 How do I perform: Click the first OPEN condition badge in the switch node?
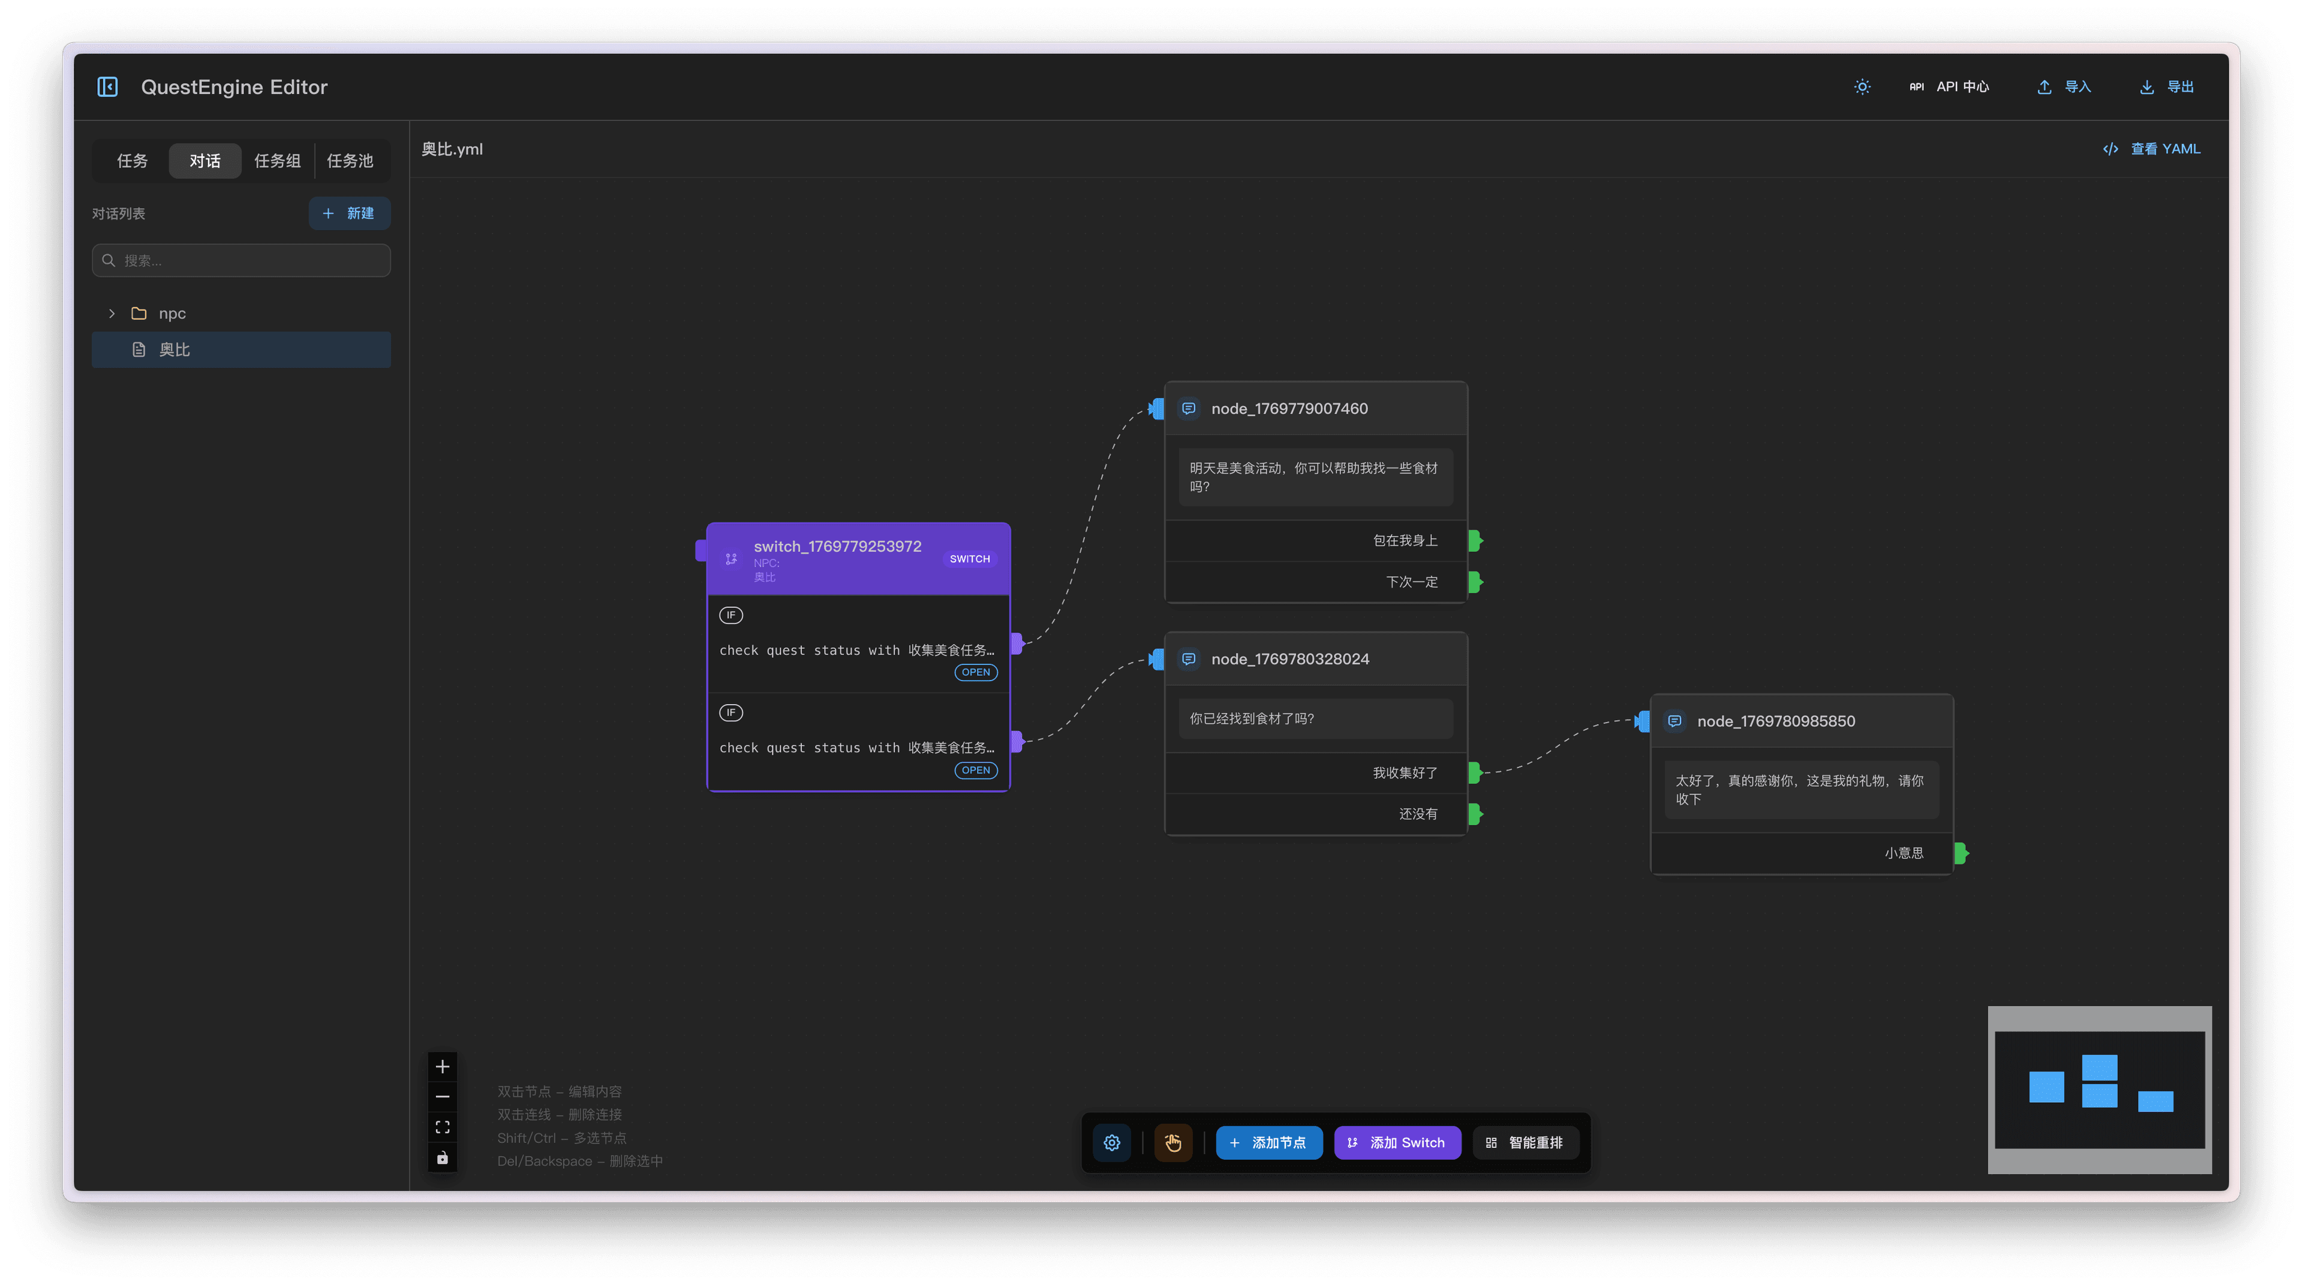click(975, 672)
